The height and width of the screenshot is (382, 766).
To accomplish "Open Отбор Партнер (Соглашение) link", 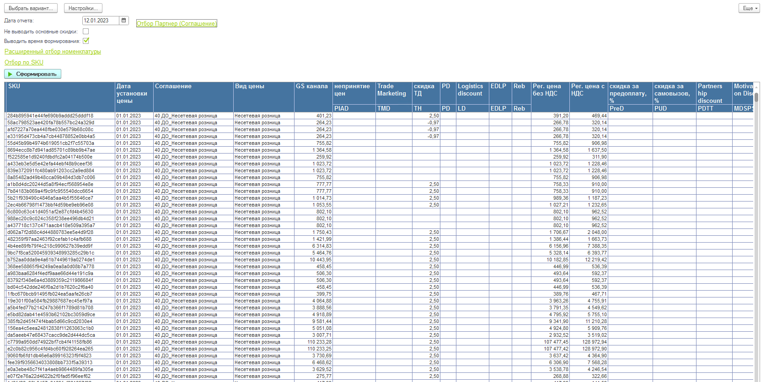I will tap(177, 23).
